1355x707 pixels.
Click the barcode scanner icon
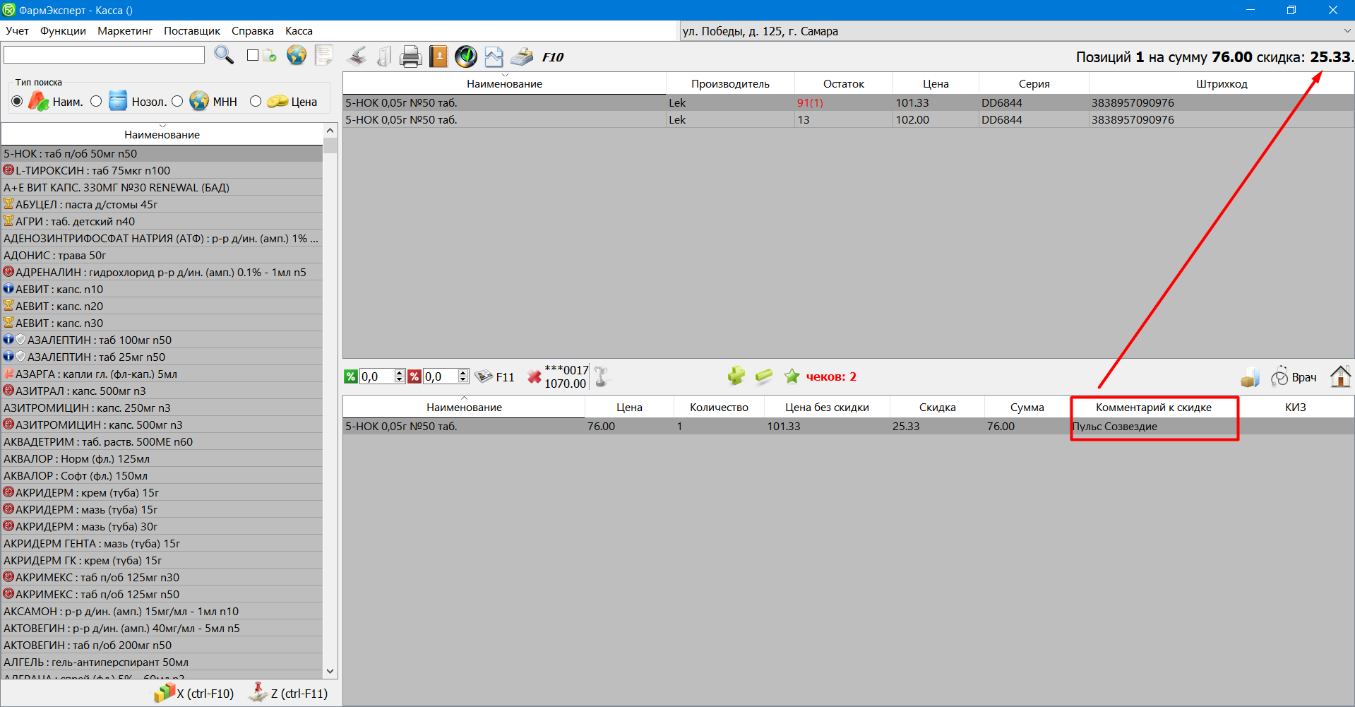[357, 57]
